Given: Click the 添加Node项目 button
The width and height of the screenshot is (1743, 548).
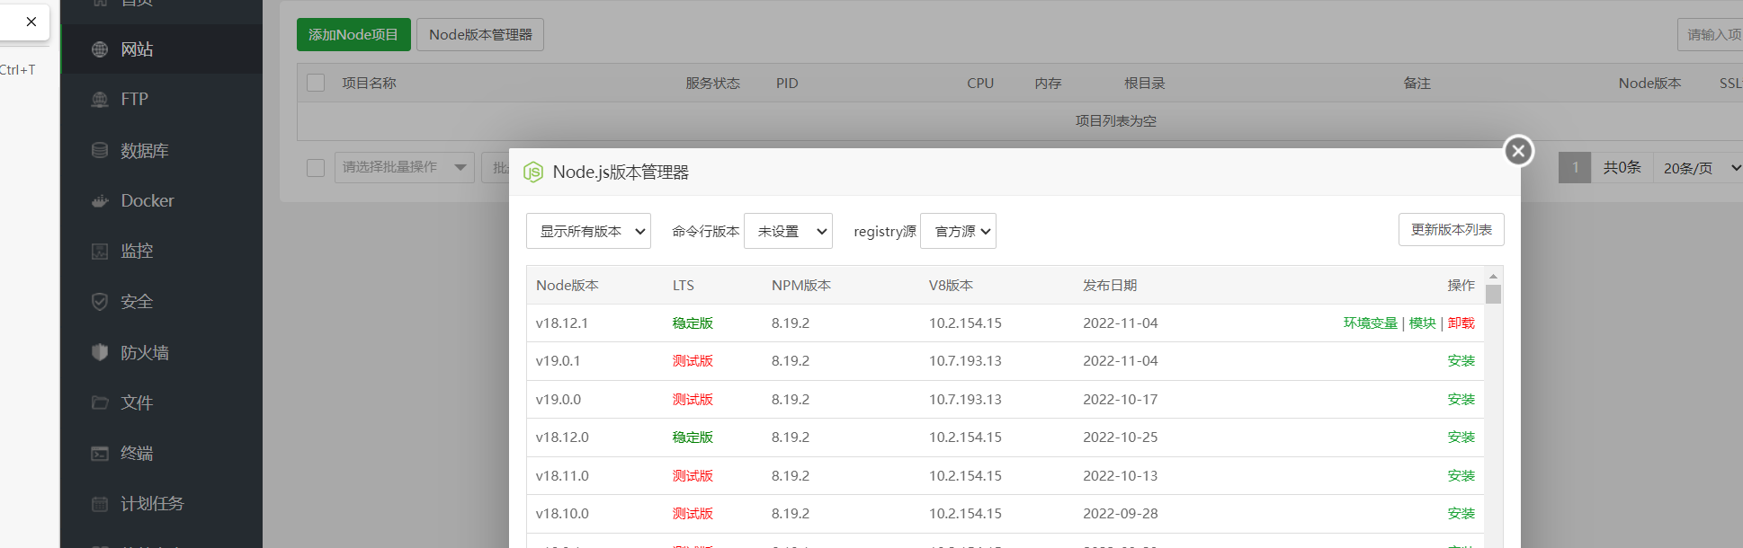Looking at the screenshot, I should [x=353, y=34].
